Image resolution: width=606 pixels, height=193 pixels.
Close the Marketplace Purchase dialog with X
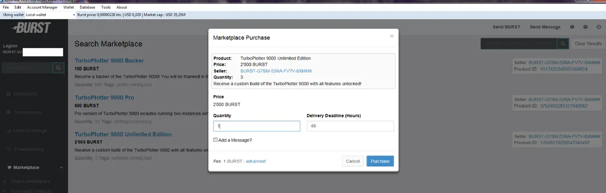pyautogui.click(x=392, y=36)
